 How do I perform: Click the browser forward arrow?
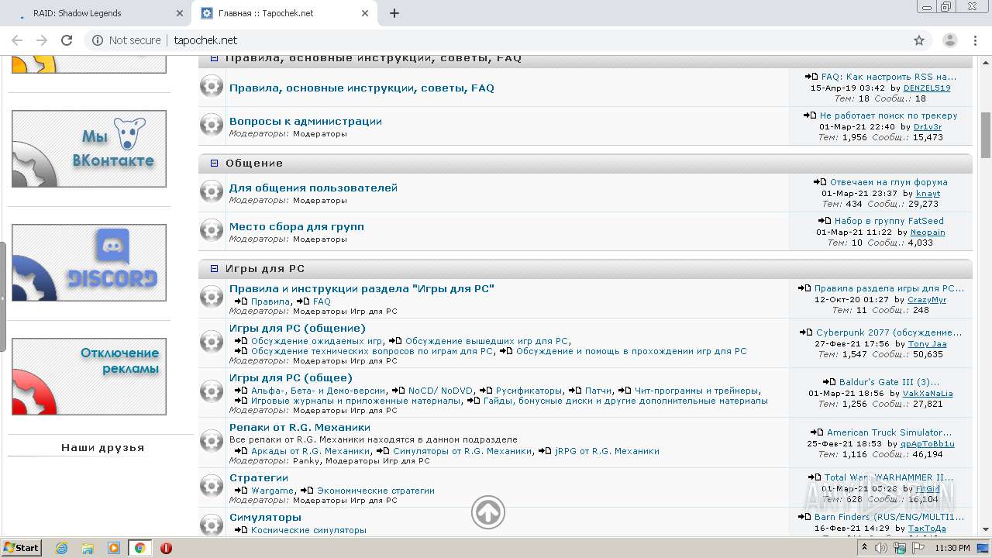pos(42,40)
